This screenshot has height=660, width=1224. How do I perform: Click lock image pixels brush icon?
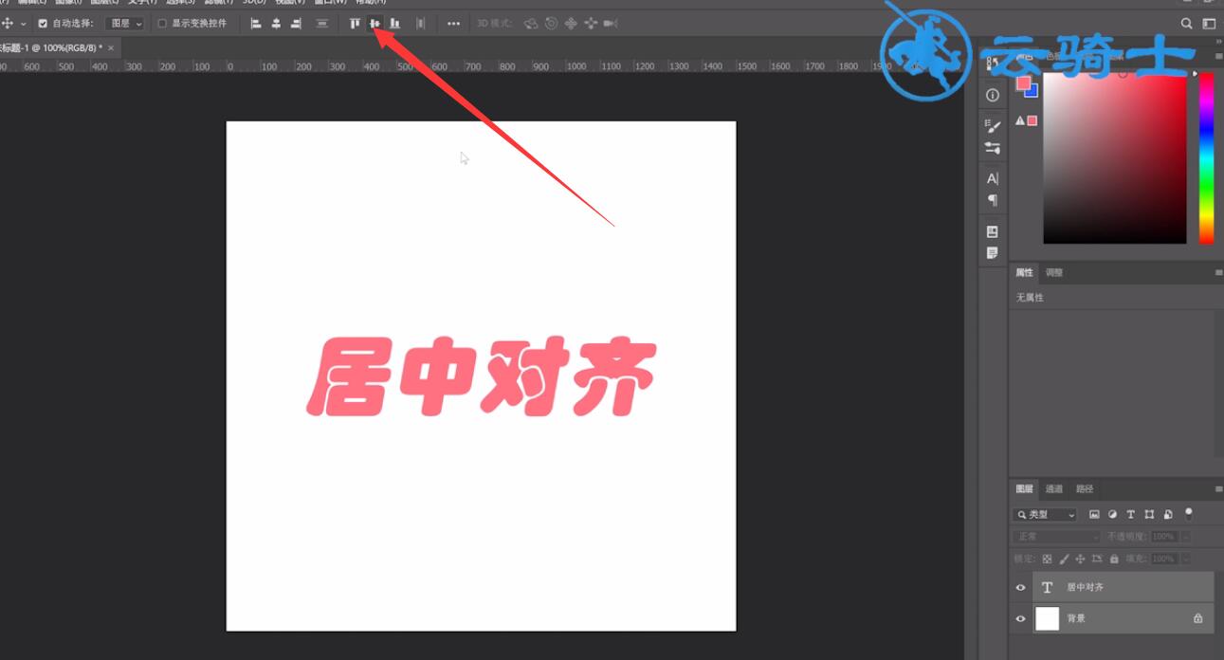1064,559
